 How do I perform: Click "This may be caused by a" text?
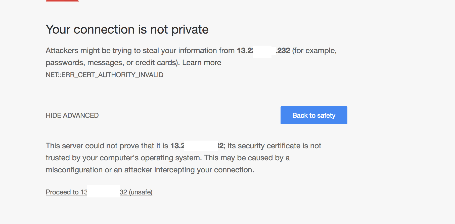[247, 158]
